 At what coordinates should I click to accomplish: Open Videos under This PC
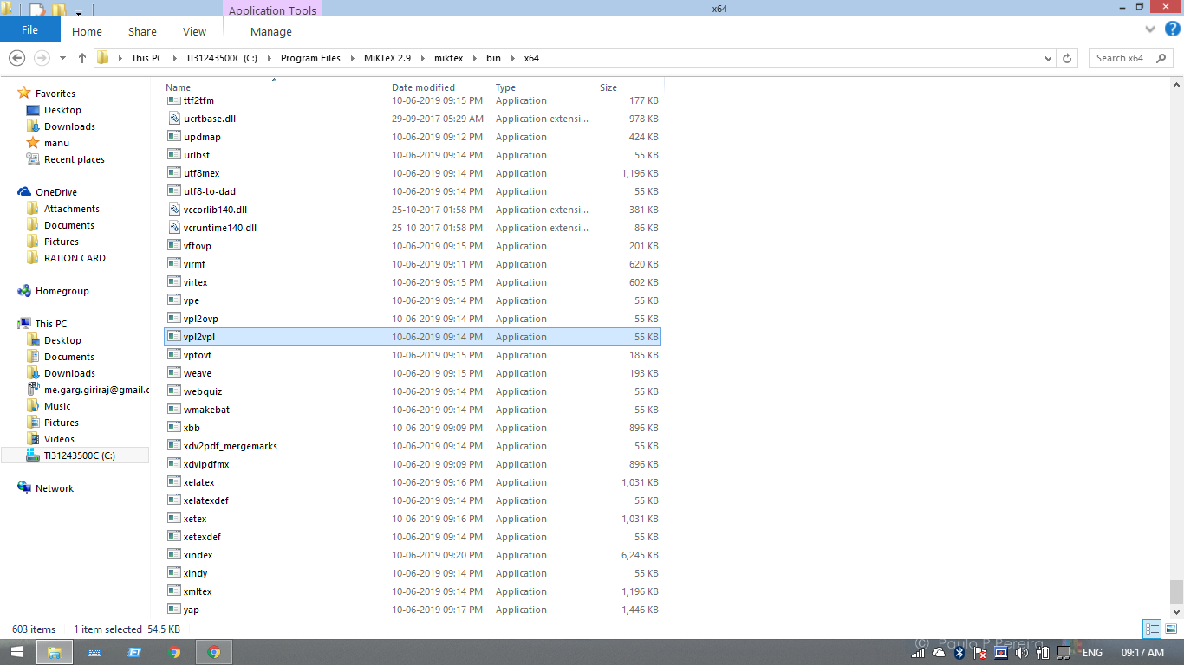(59, 439)
